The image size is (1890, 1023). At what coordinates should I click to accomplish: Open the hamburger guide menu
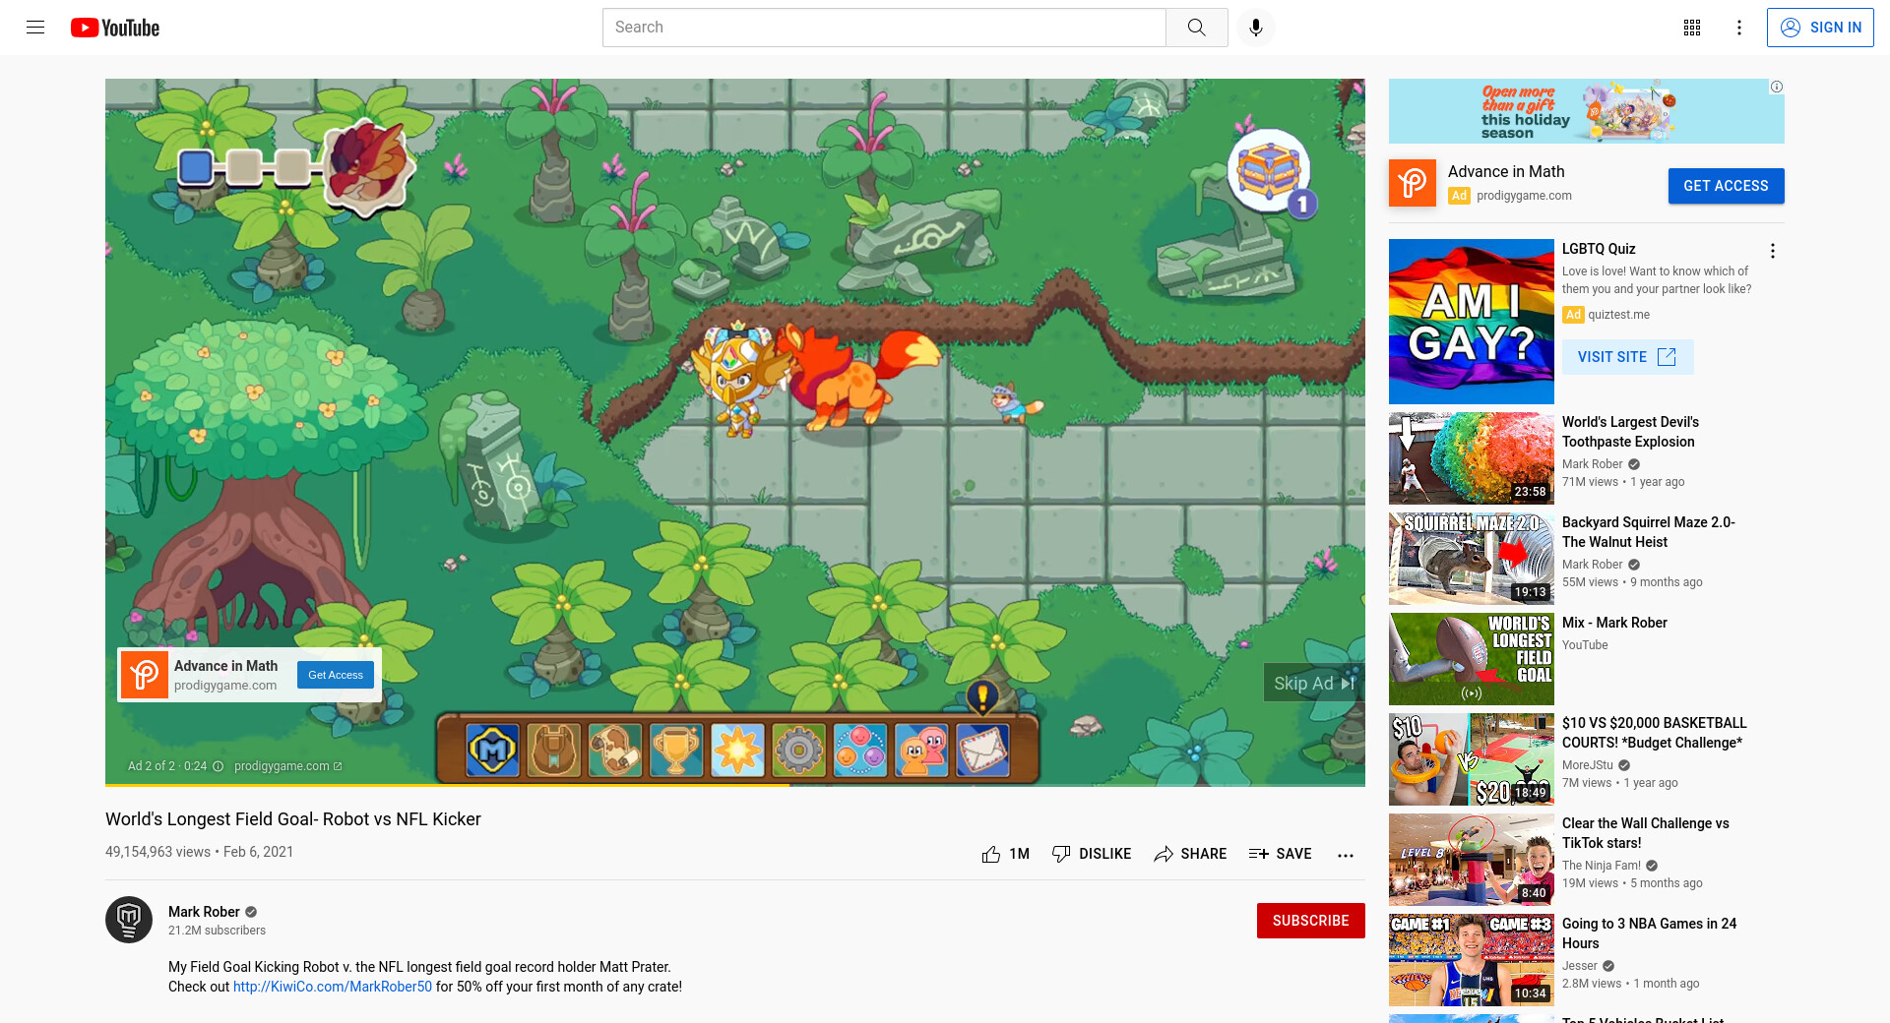[x=35, y=28]
